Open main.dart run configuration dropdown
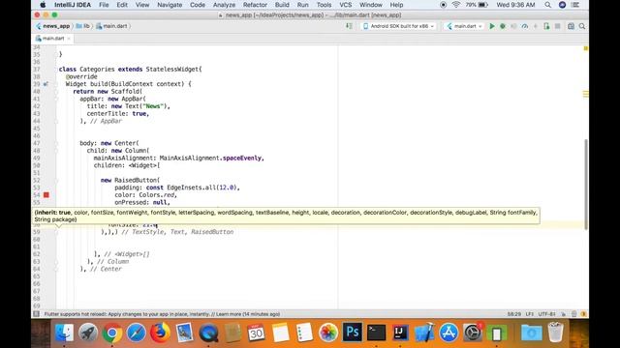 [x=465, y=26]
